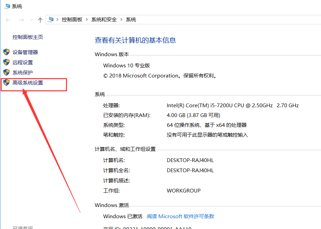The height and width of the screenshot is (229, 321).
Task: Click the shield icon beside 高级系统设置
Action: tap(6, 83)
